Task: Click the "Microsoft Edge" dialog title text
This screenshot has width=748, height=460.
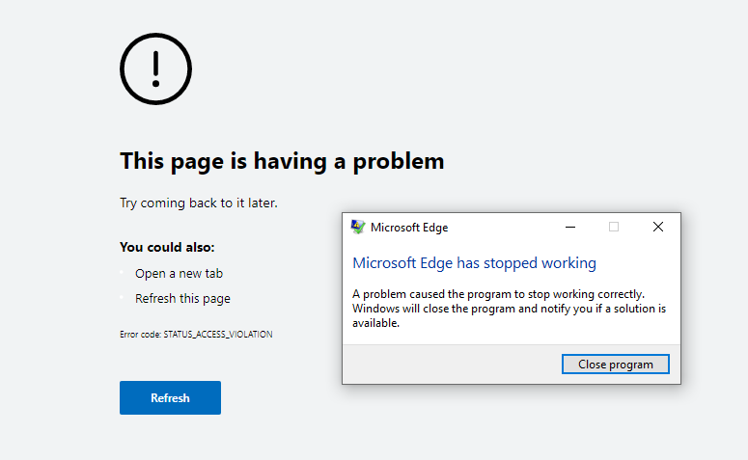Action: 409,228
